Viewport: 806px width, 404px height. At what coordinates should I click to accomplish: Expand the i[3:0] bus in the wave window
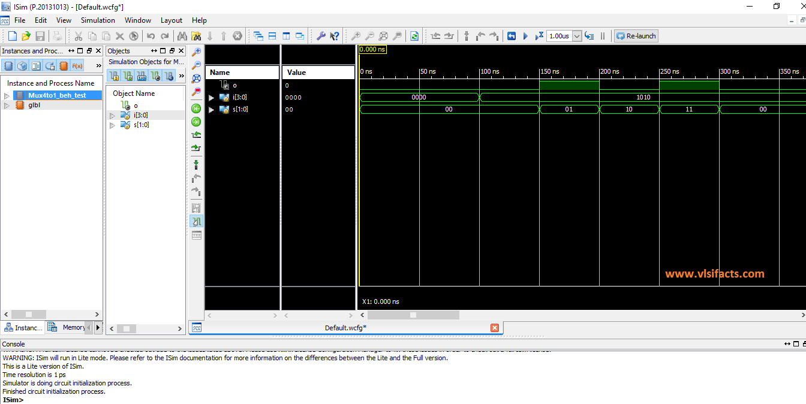tap(211, 97)
